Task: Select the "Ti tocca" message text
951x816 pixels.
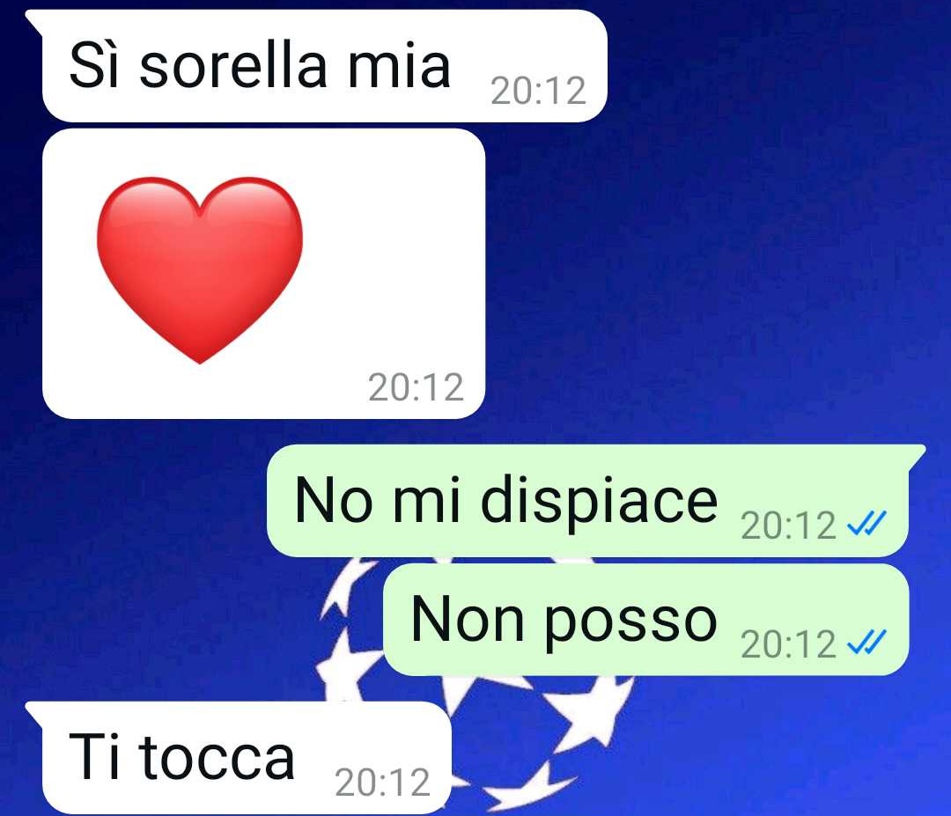Action: pos(182,757)
